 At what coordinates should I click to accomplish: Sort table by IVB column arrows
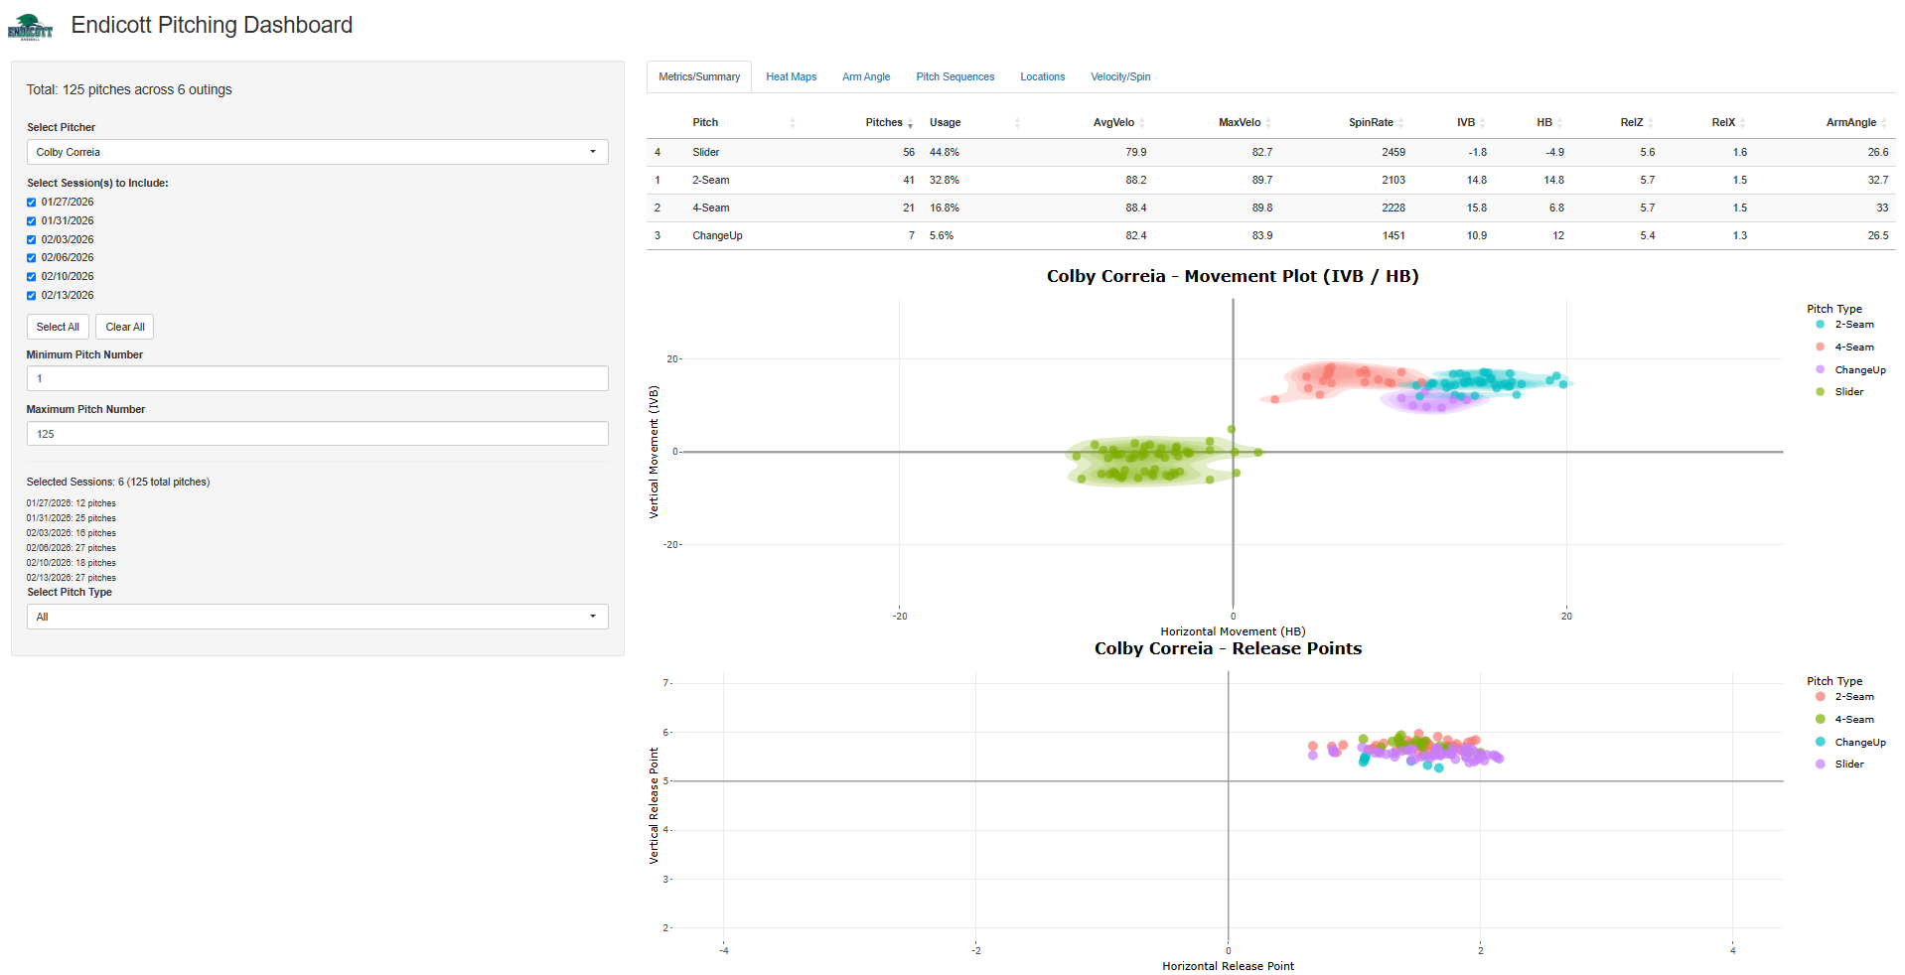coord(1483,123)
